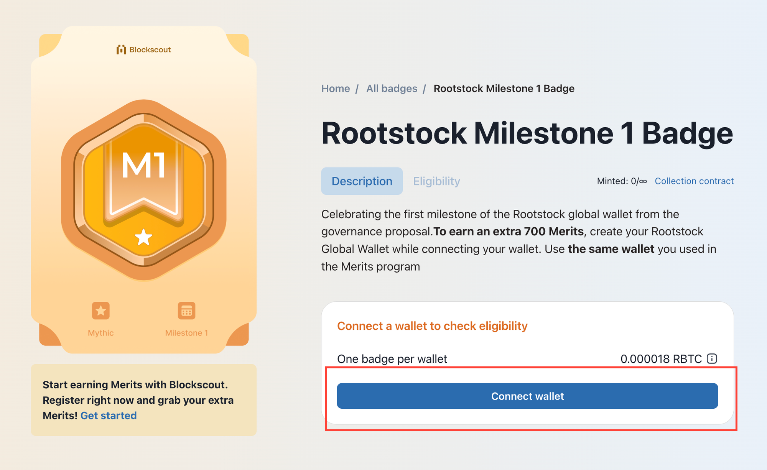
Task: Click the Minted 0/∞ counter
Action: click(x=622, y=181)
